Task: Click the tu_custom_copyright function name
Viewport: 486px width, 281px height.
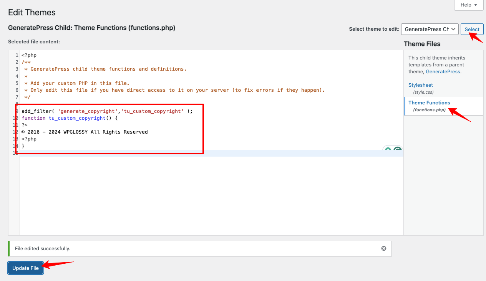Action: click(77, 118)
